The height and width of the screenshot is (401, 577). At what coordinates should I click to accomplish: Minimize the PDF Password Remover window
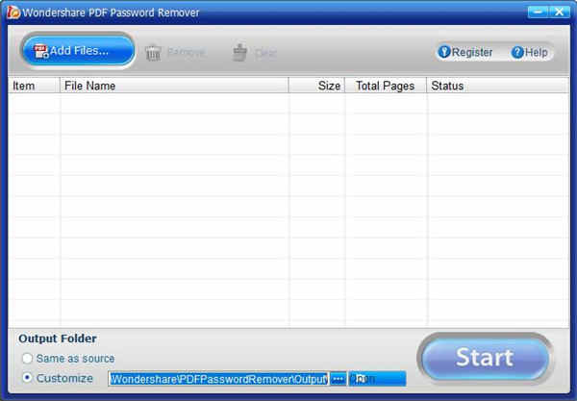click(x=538, y=13)
